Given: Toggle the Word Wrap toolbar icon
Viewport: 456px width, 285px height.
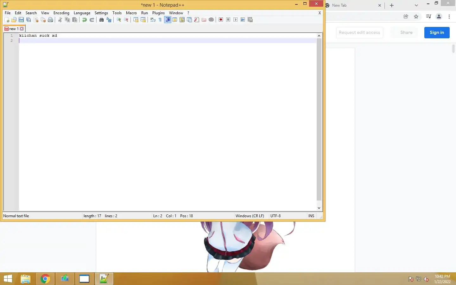Looking at the screenshot, I should click(153, 20).
